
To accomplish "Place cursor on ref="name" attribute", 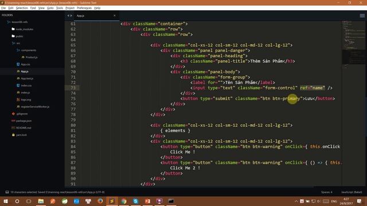I will 313,88.
